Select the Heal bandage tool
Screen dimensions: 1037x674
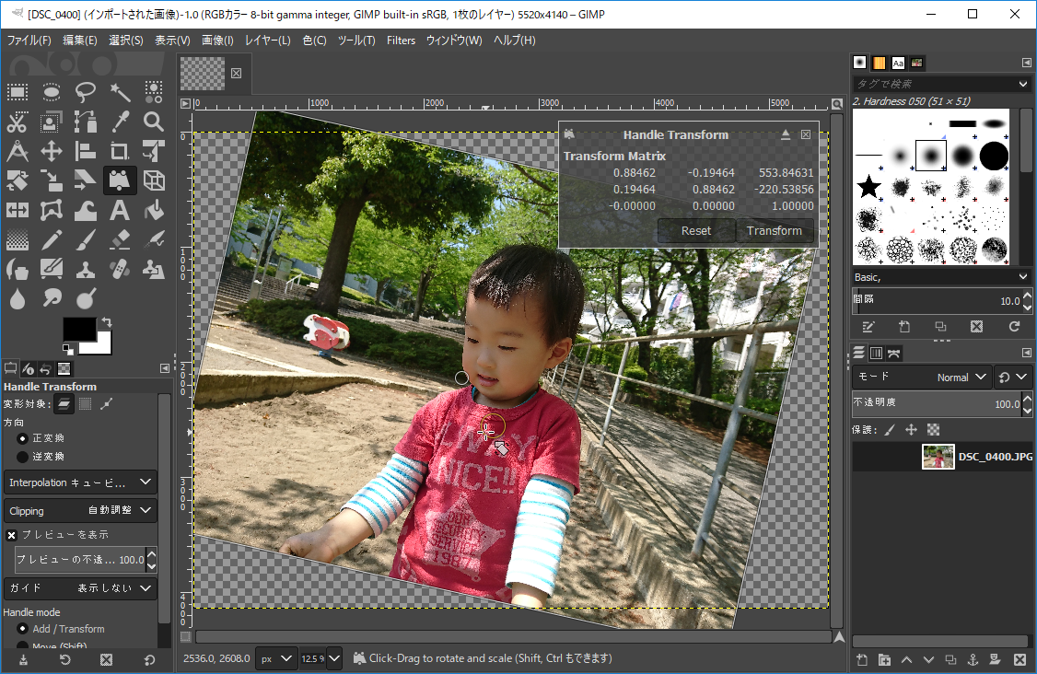(120, 270)
